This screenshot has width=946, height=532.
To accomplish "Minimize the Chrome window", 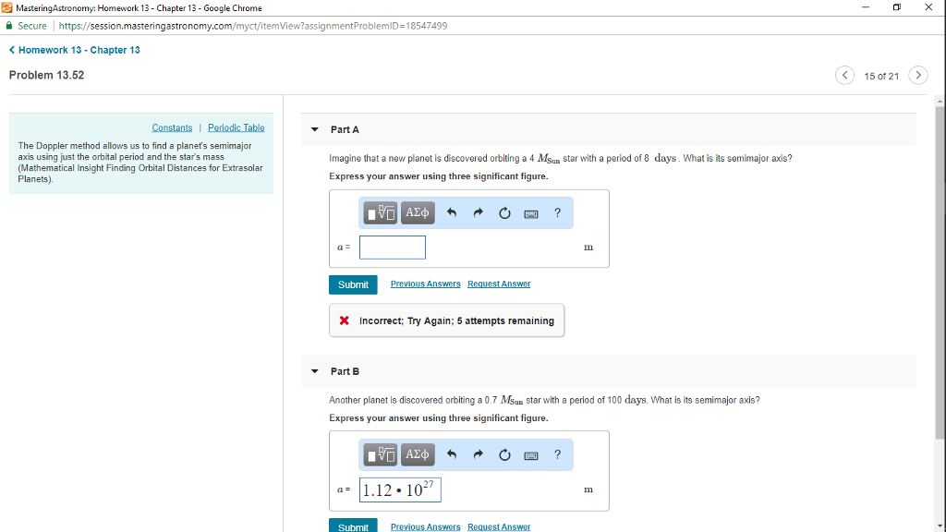I will click(x=865, y=7).
